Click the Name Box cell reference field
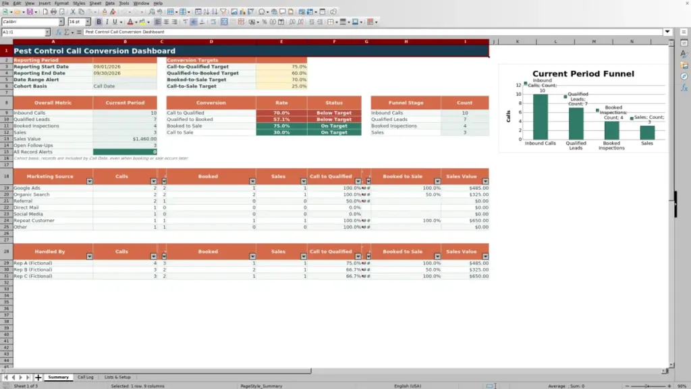Viewport: 691px width, 389px height. (x=23, y=32)
